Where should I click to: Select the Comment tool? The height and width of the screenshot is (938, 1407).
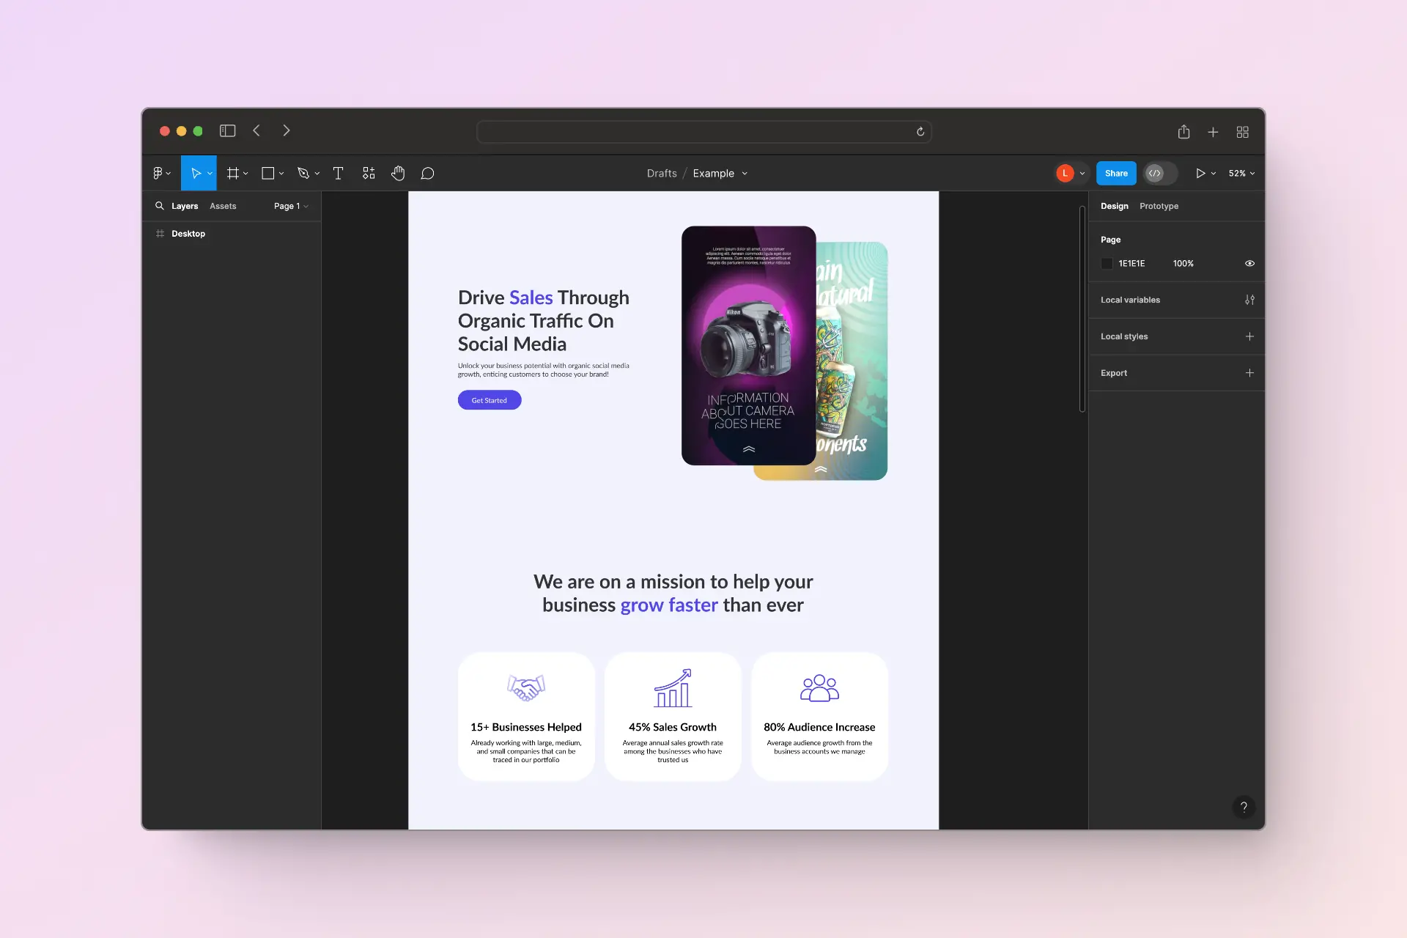pyautogui.click(x=428, y=174)
